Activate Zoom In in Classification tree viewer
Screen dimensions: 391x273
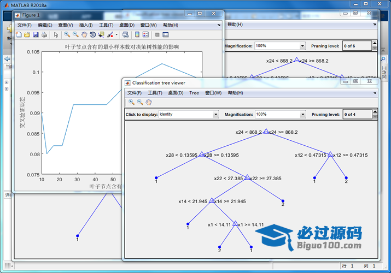coord(131,102)
